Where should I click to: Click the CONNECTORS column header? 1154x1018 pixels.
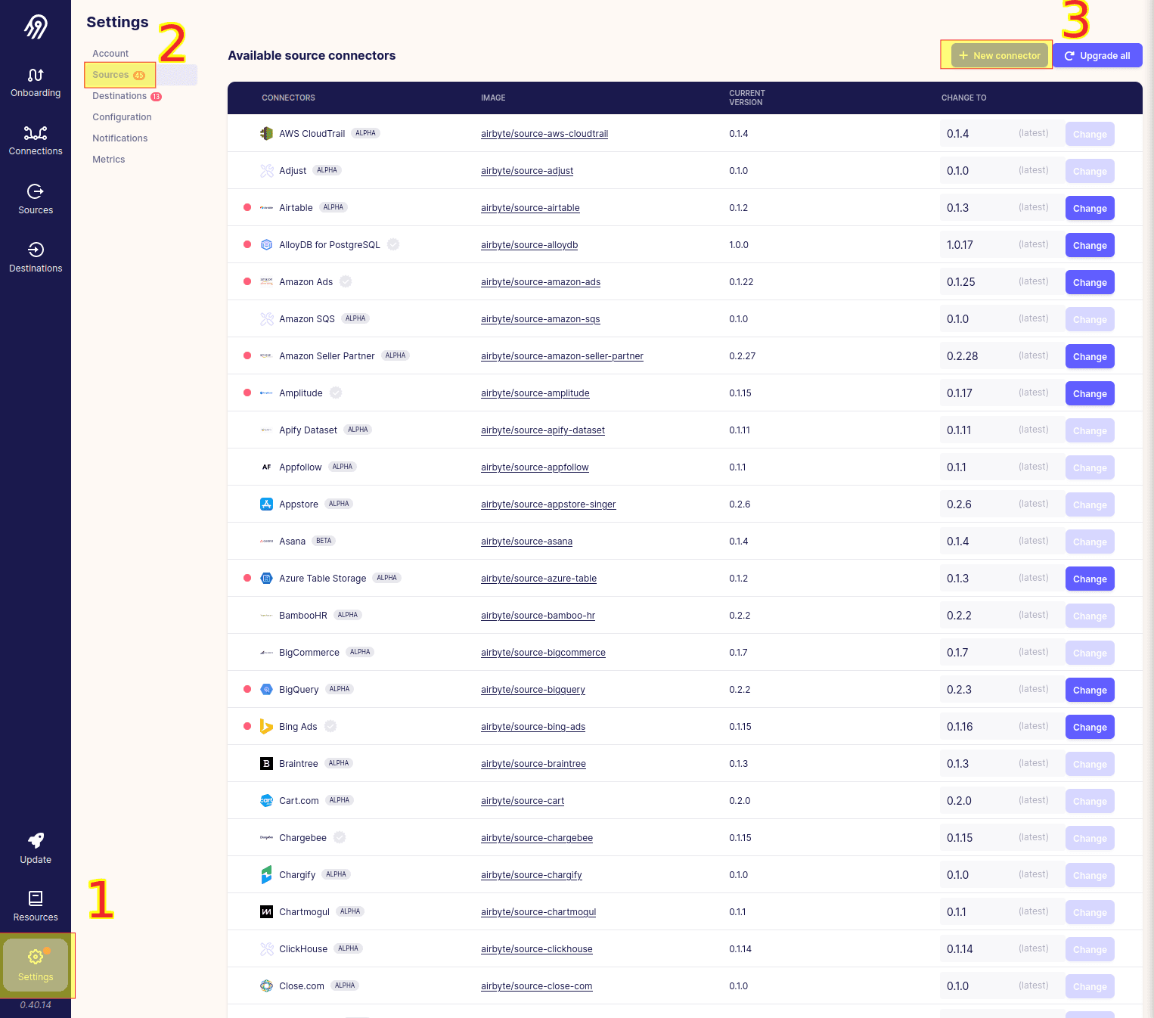(x=288, y=98)
